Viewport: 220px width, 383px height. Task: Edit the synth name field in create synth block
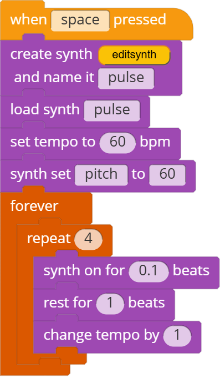[x=126, y=78]
